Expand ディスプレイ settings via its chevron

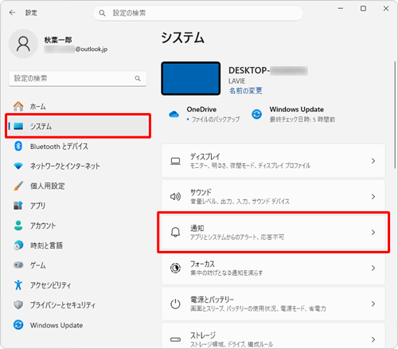point(373,161)
